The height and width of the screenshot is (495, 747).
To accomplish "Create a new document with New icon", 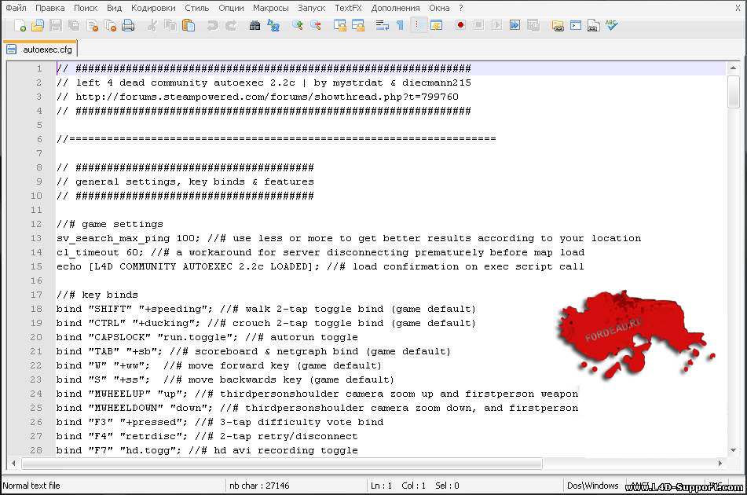I will [x=20, y=25].
